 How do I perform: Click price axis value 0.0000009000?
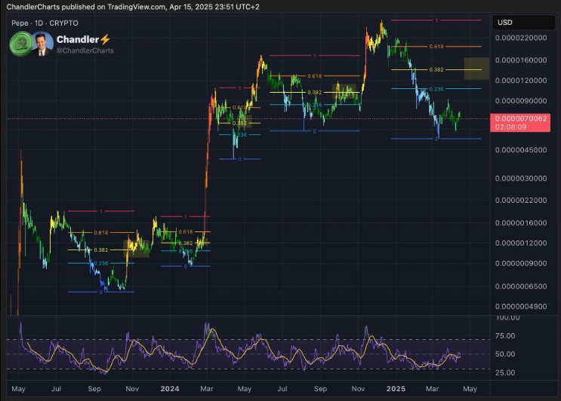(x=521, y=264)
